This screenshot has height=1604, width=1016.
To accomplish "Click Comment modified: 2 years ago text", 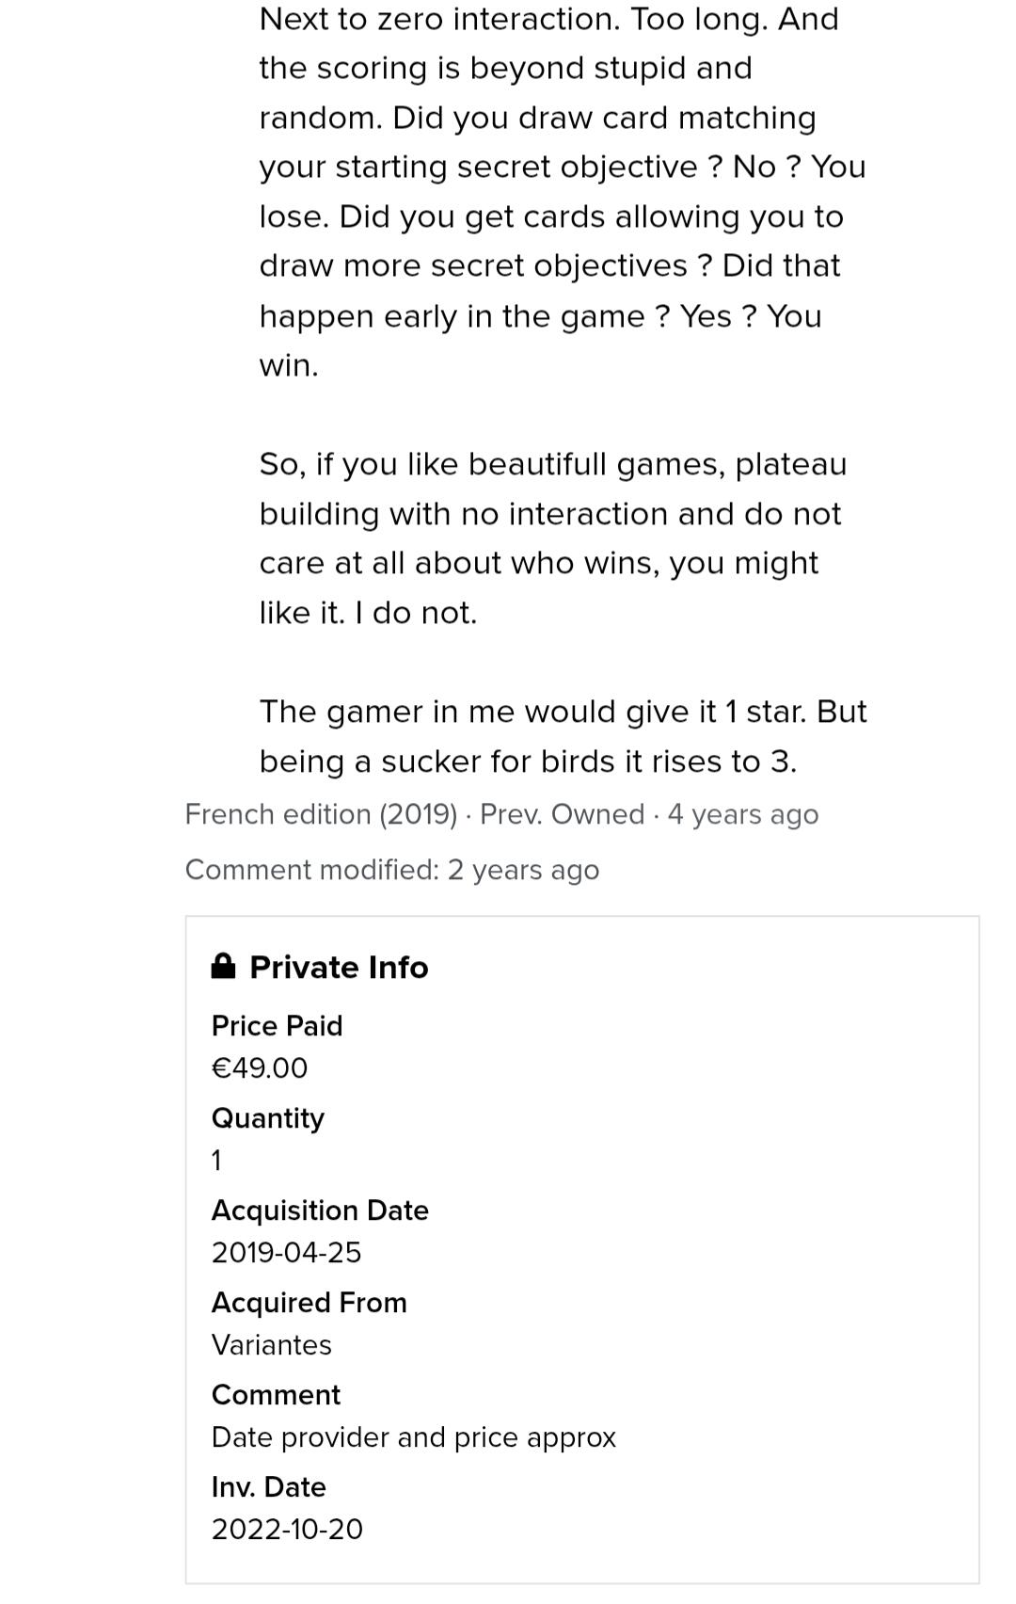I will pyautogui.click(x=392, y=870).
